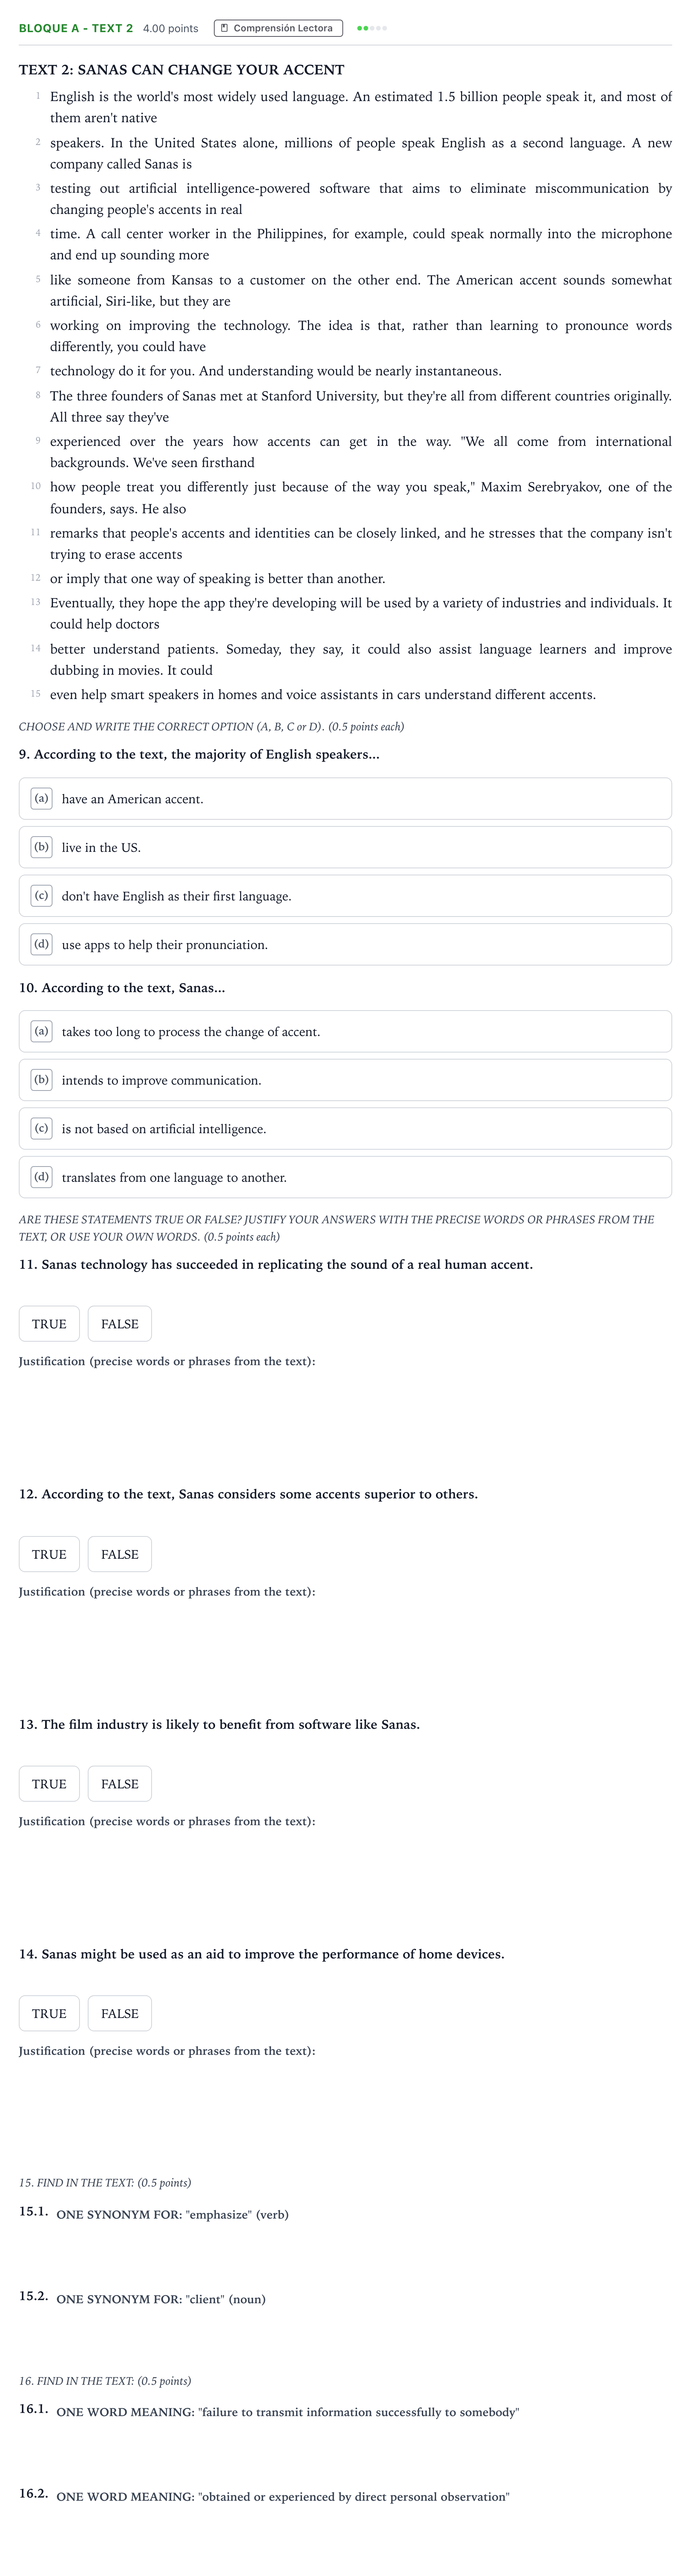The width and height of the screenshot is (691, 2576).
Task: Mark question 11 as FALSE
Action: tap(120, 1324)
